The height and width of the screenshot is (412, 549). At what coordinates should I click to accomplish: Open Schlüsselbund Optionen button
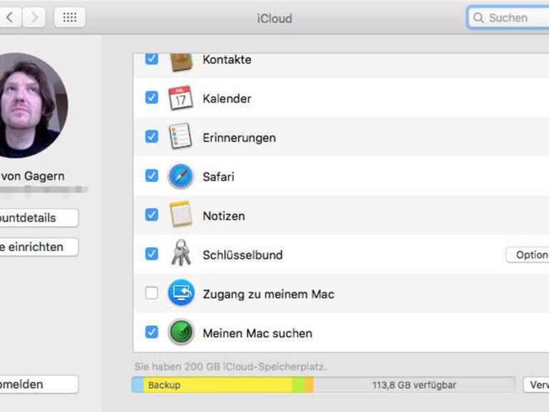point(529,254)
